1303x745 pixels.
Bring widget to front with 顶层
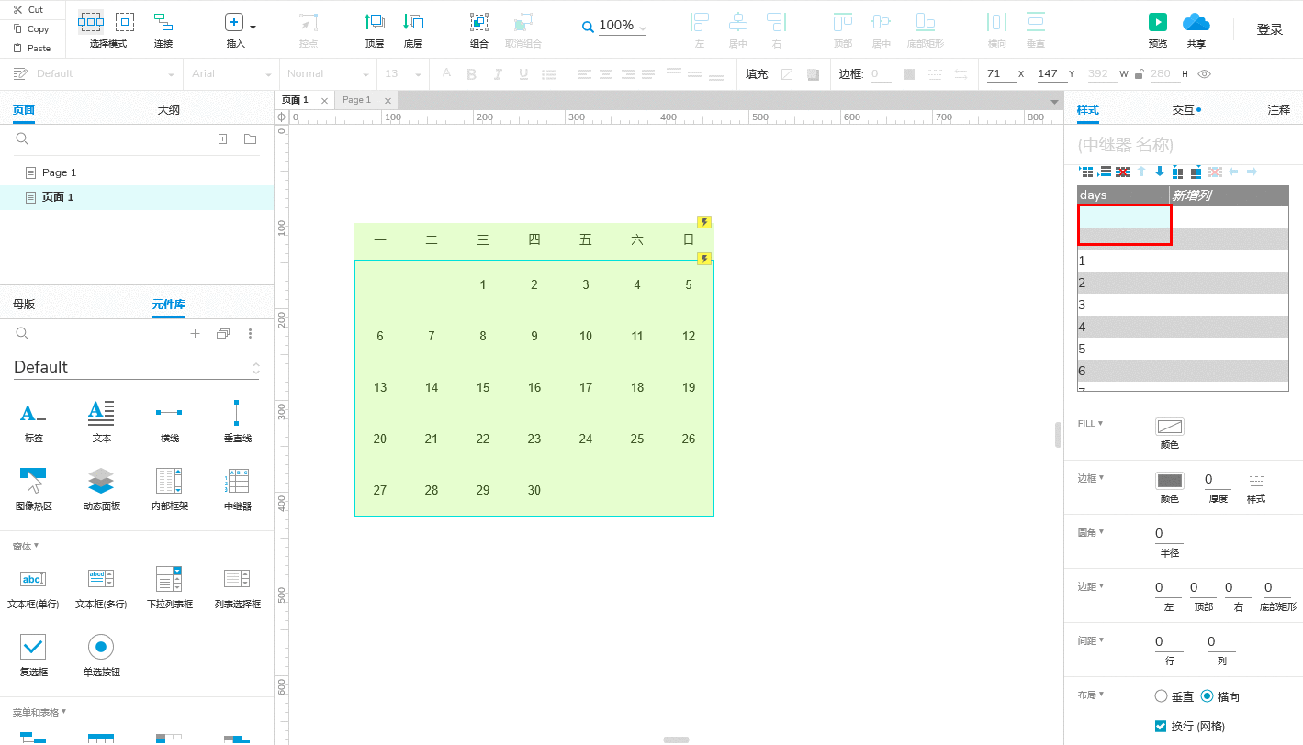point(375,22)
